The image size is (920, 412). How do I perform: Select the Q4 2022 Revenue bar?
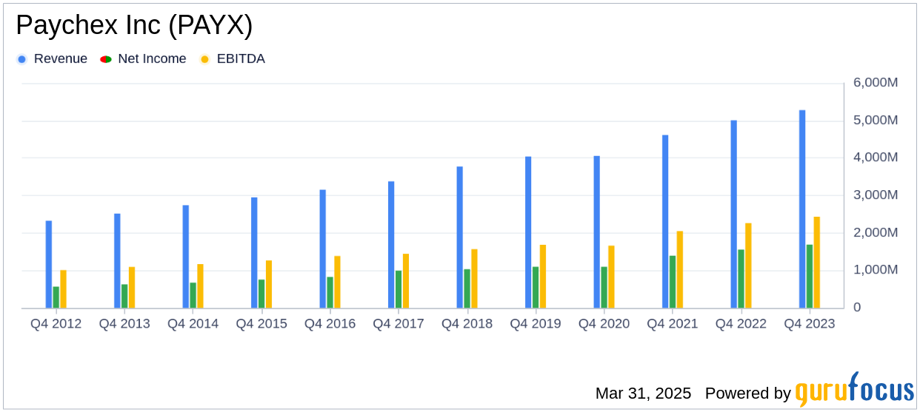click(x=734, y=215)
